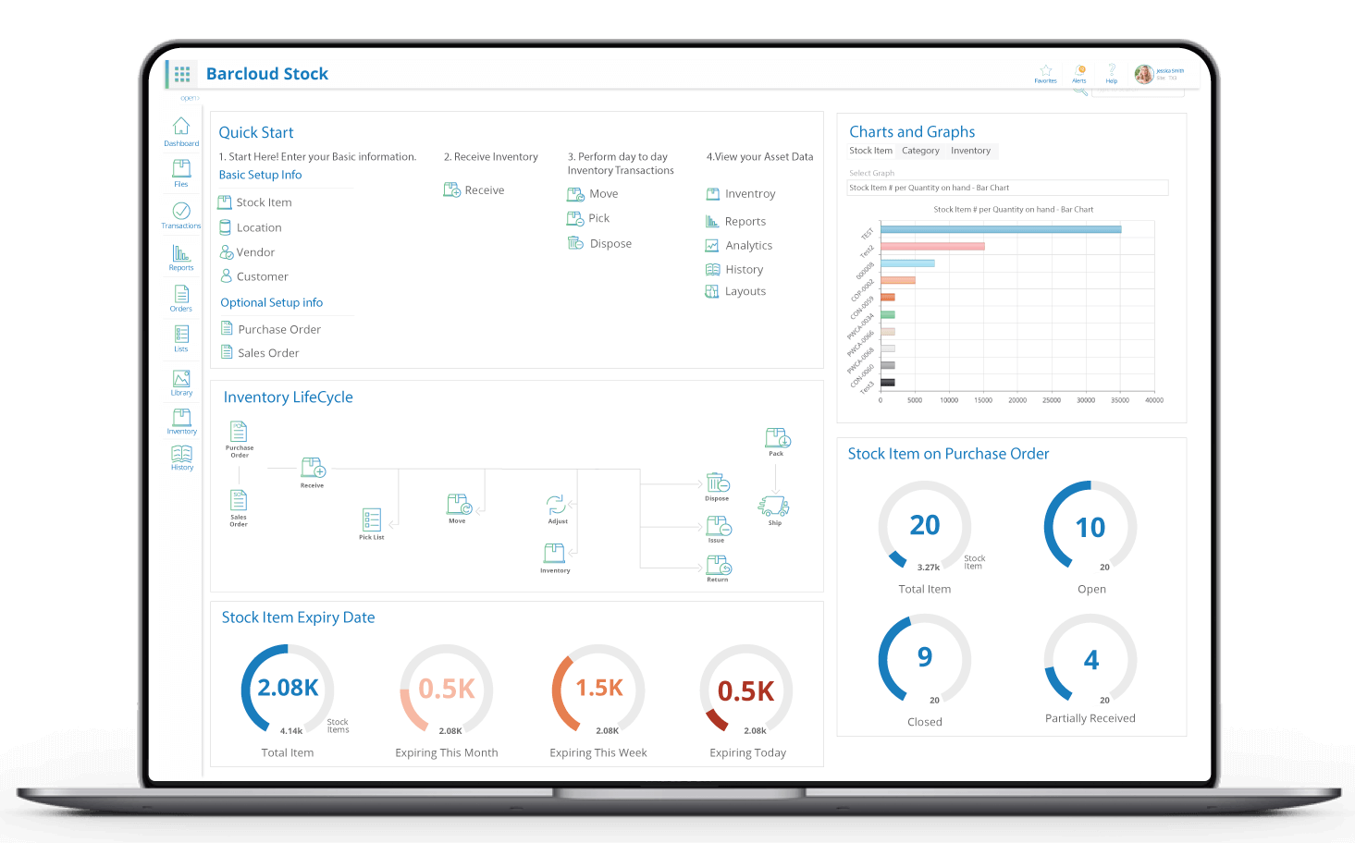Open Layouts in Quick Start
Viewport: 1355px width, 843px height.
[735, 291]
